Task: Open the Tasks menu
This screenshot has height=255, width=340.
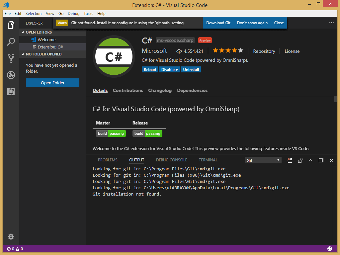Action: (88, 13)
